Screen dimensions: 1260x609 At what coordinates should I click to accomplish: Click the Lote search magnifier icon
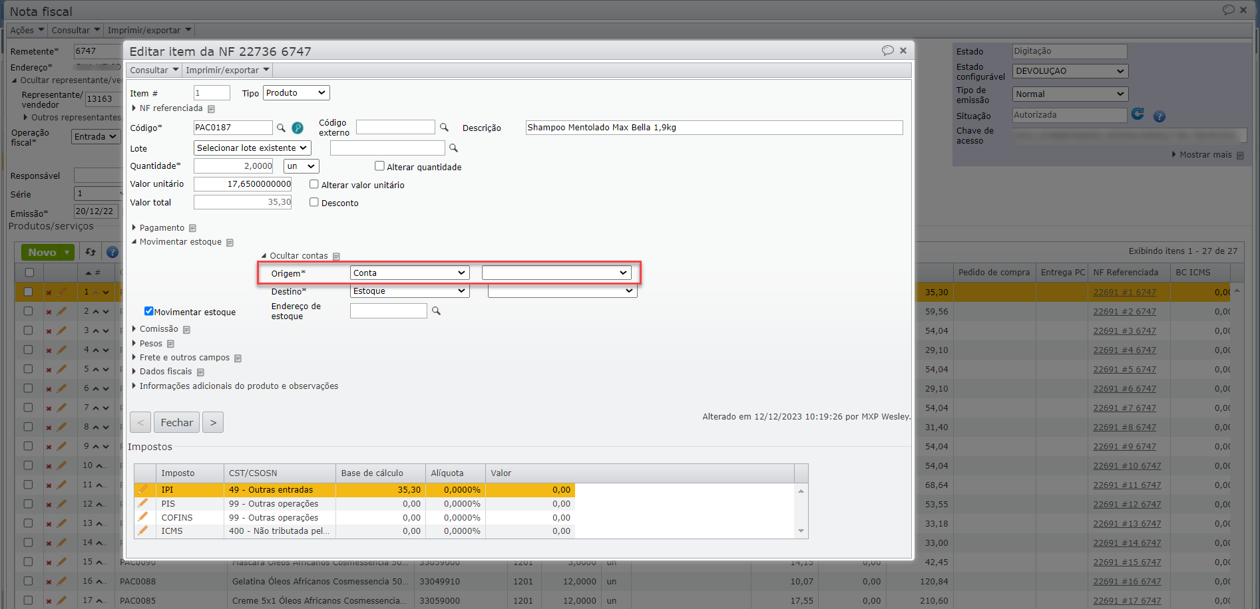(453, 148)
